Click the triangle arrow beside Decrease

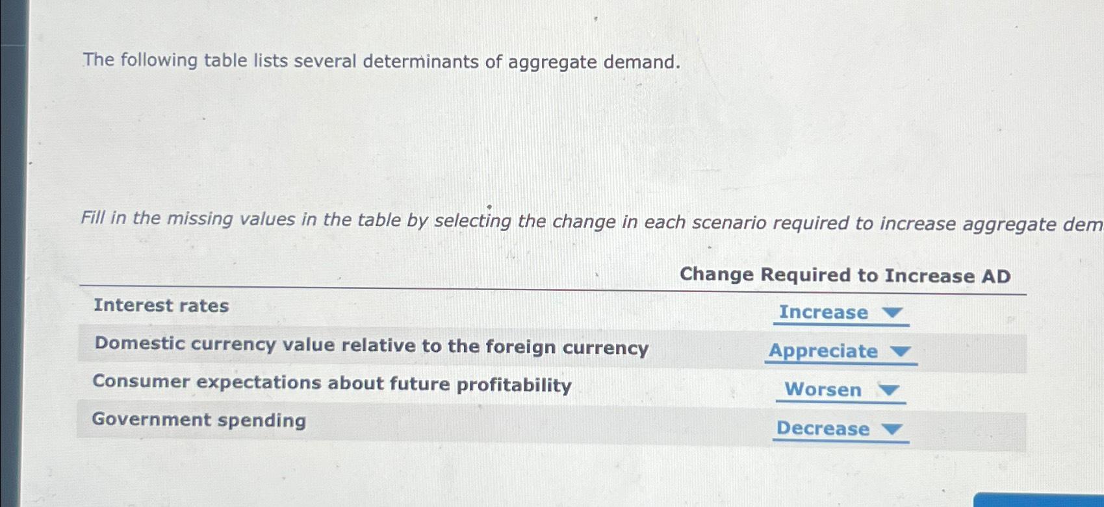click(x=893, y=429)
